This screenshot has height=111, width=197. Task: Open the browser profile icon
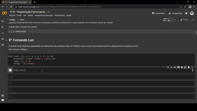point(190,7)
